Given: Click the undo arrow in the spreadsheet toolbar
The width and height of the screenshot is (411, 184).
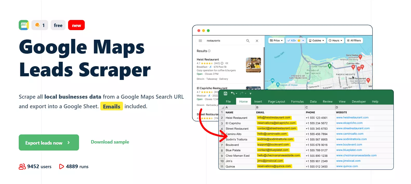Looking at the screenshot, I should tap(233, 93).
